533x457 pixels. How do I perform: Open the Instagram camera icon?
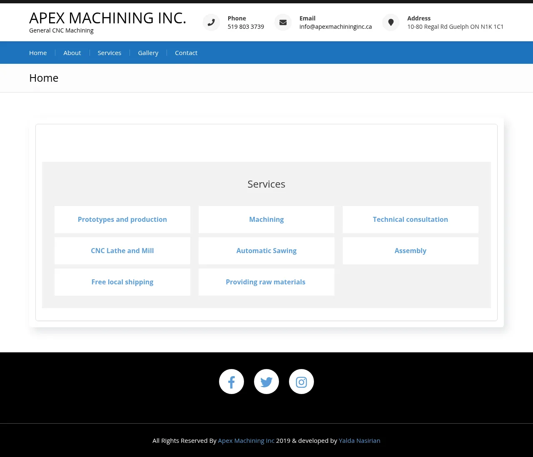coord(301,382)
